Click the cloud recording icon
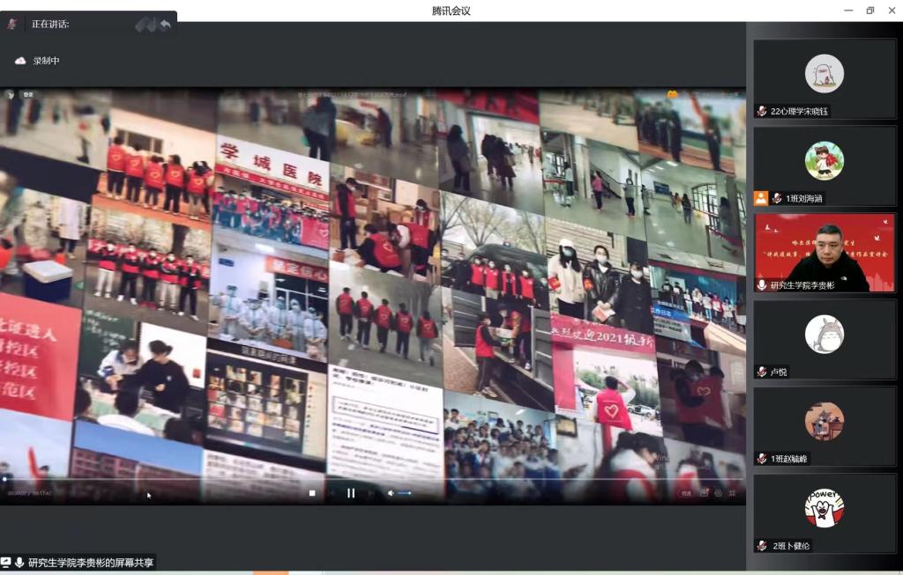The height and width of the screenshot is (575, 903). coord(20,61)
